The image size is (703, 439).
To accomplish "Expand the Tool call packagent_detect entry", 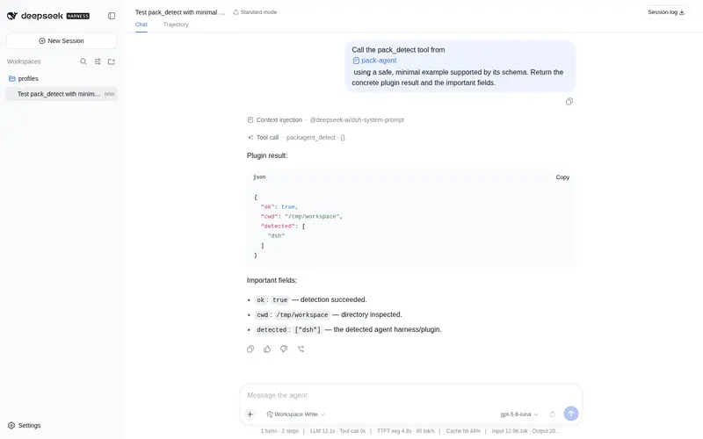I will (296, 138).
